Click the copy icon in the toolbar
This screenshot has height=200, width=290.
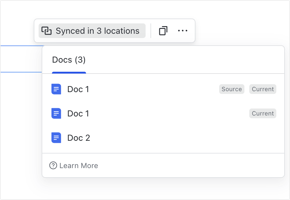[163, 31]
